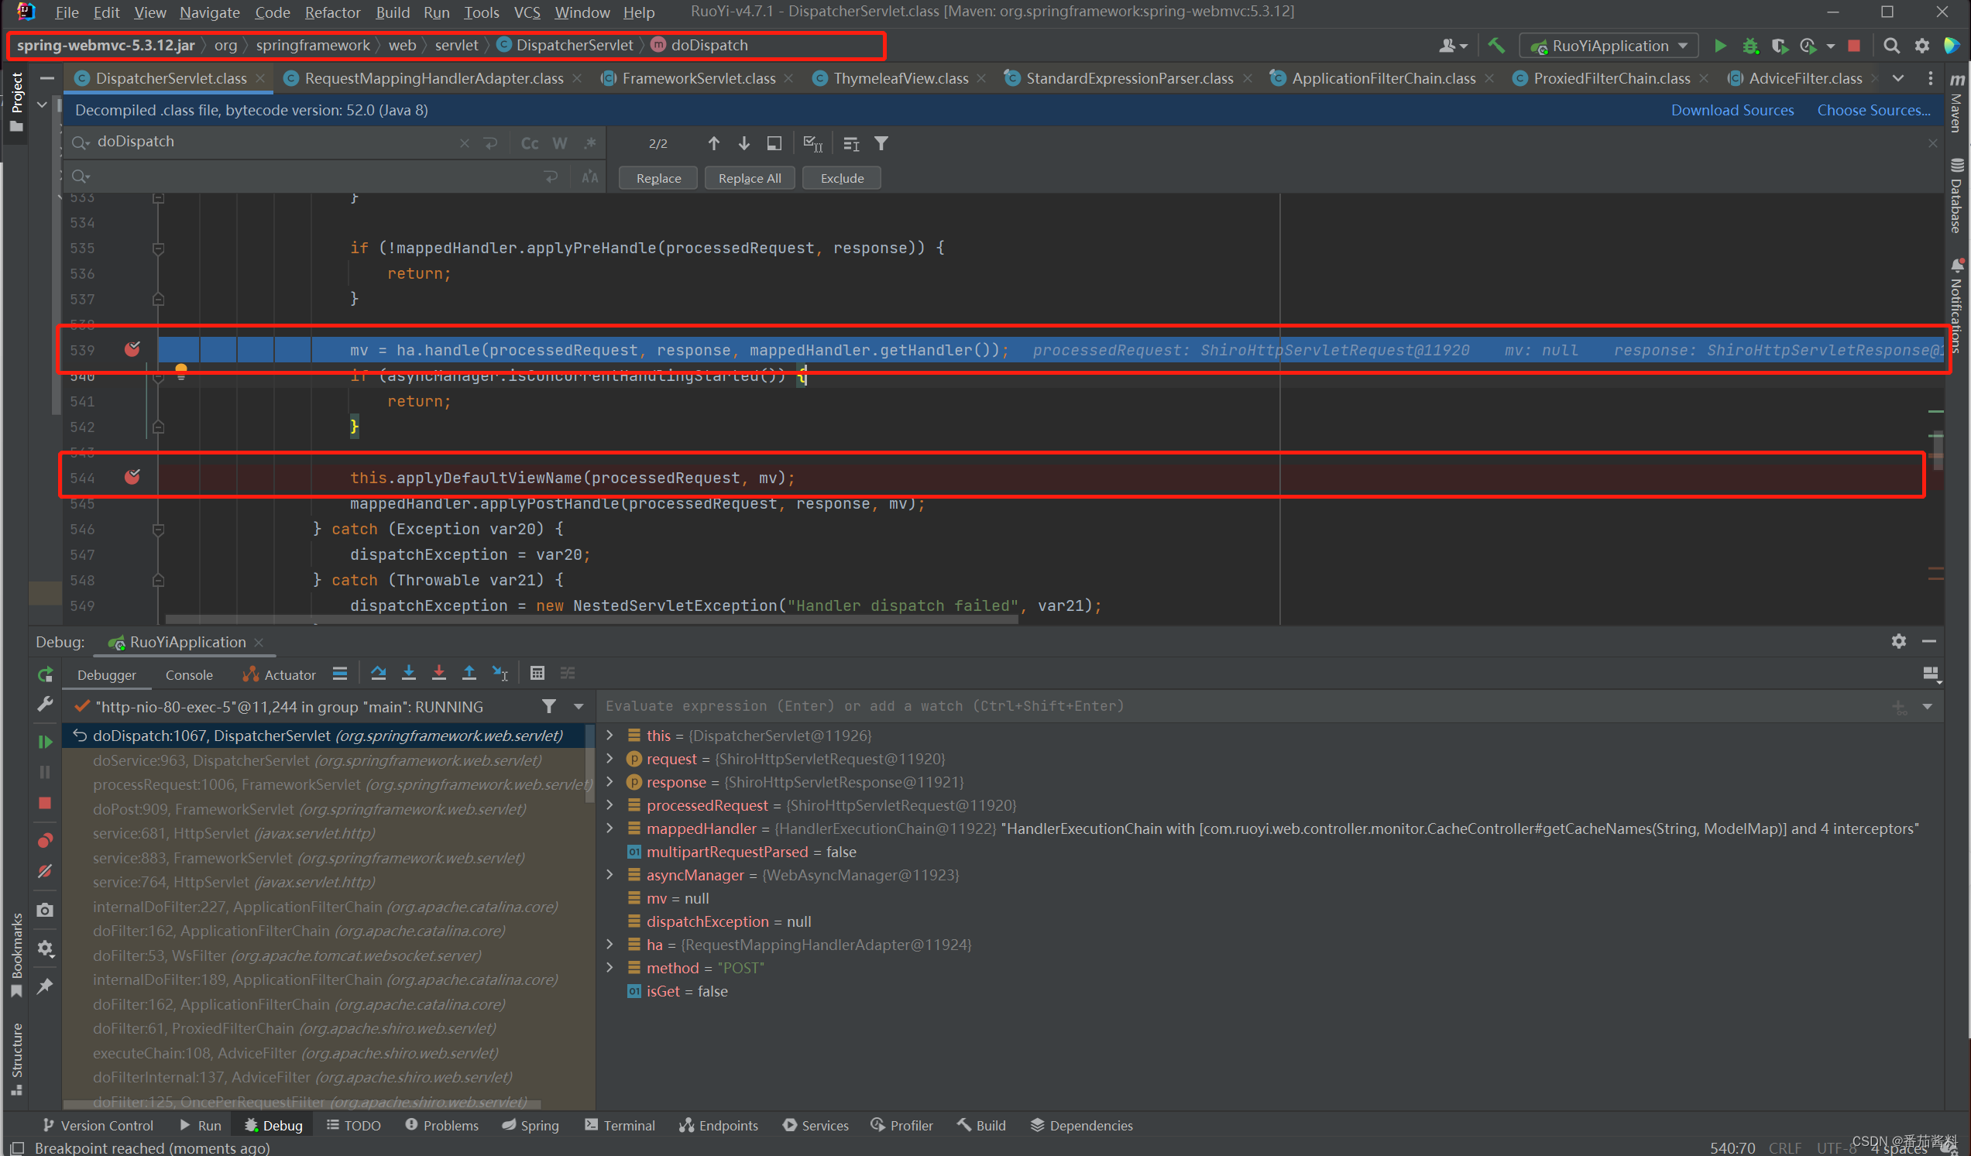
Task: Click the threads filter funnel icon
Action: click(549, 706)
